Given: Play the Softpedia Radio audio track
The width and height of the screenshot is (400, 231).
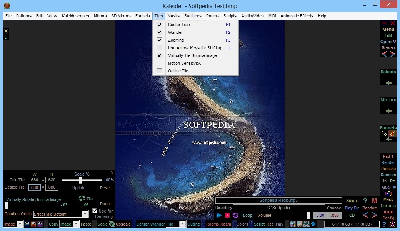Looking at the screenshot, I should pyautogui.click(x=219, y=215).
